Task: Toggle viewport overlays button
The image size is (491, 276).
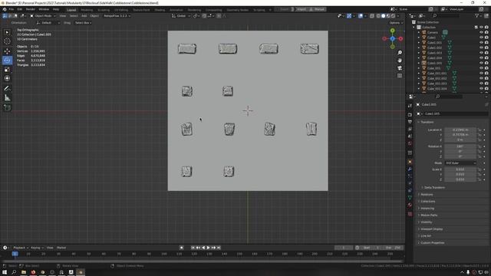Action: [x=361, y=15]
